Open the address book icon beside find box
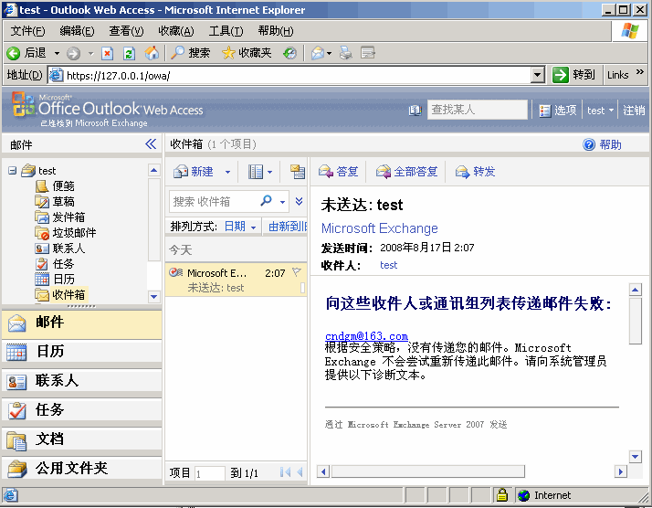The width and height of the screenshot is (652, 508). tap(415, 111)
